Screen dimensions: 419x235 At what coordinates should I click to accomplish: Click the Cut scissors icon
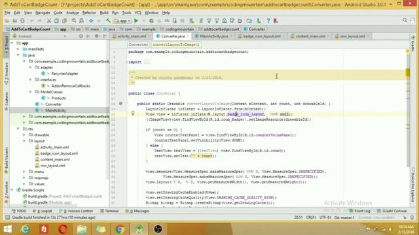(x=49, y=21)
